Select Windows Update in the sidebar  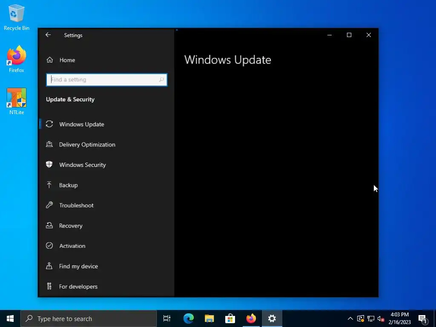(106, 124)
